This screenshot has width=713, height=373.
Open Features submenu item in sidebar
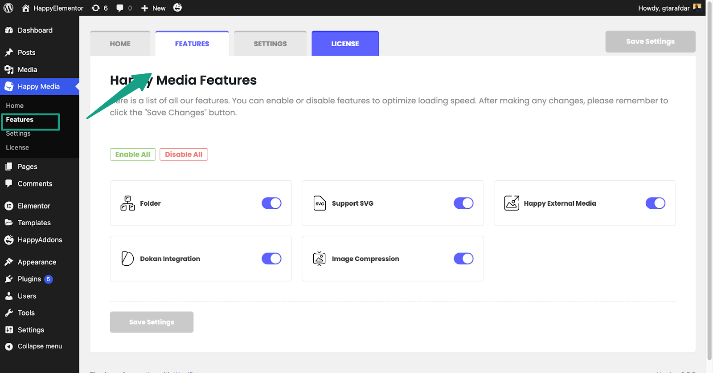coord(20,119)
